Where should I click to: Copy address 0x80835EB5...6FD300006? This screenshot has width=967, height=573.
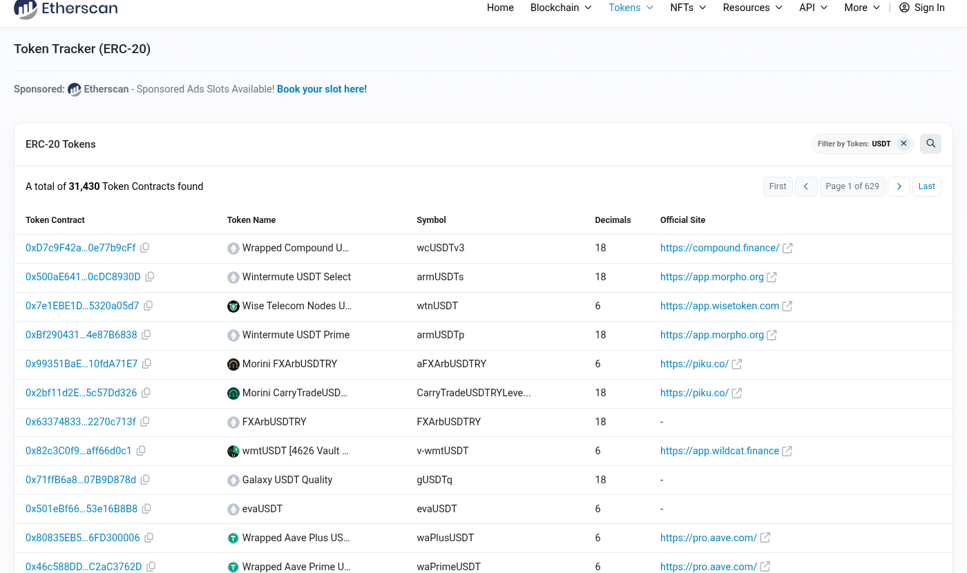point(149,538)
